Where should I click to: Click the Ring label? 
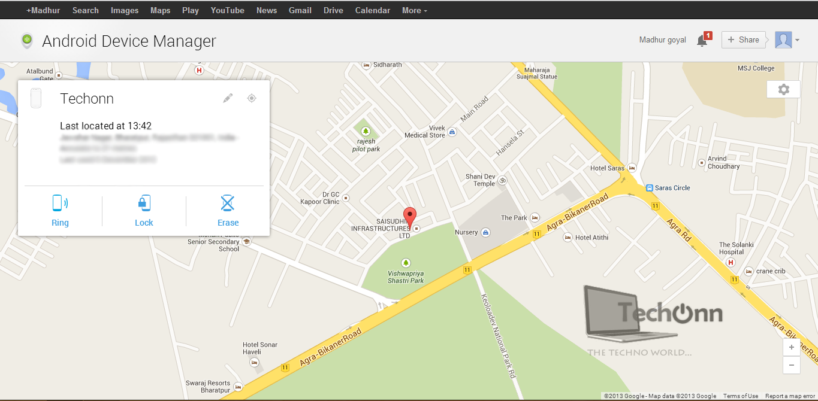tap(60, 223)
